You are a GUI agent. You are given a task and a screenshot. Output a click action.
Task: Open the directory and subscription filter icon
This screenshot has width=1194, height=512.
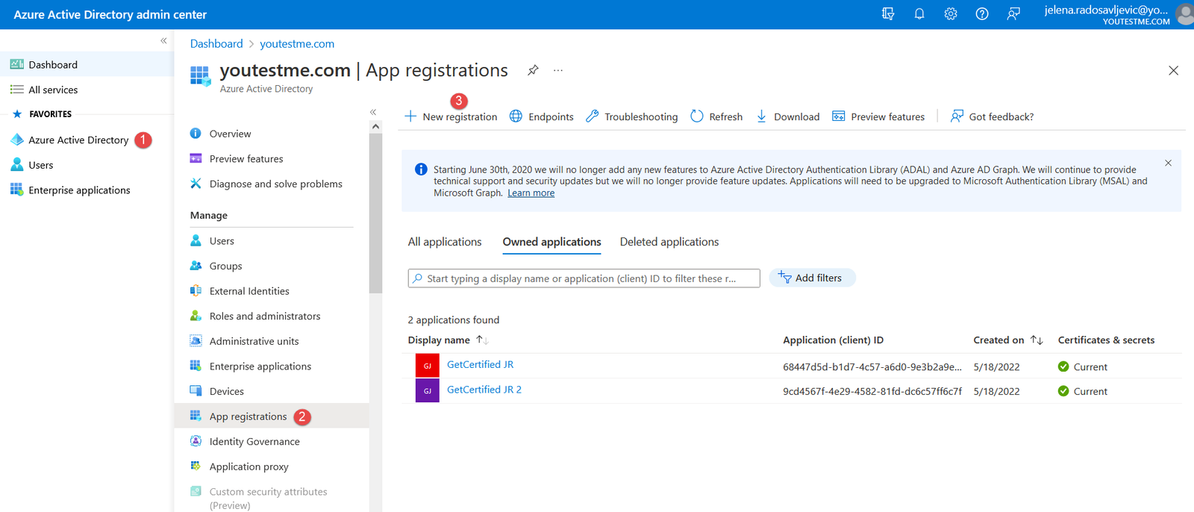pyautogui.click(x=888, y=14)
